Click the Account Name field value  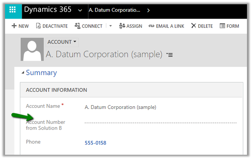[120, 107]
